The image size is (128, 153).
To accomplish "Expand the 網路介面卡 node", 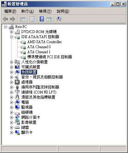I will pos(11,117).
